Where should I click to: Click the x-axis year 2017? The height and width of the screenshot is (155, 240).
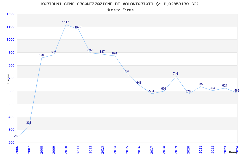(152, 150)
